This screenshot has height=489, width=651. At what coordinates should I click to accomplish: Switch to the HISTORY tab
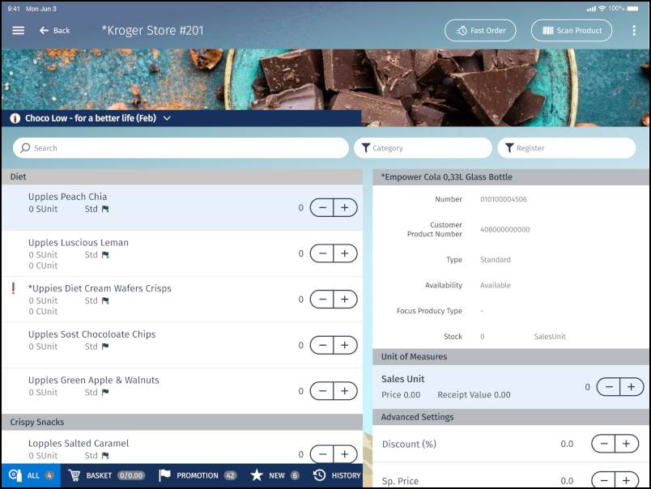[337, 475]
